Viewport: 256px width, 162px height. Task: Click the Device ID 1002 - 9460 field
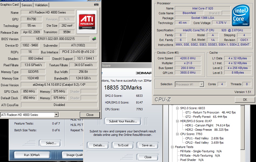[x=30, y=45]
